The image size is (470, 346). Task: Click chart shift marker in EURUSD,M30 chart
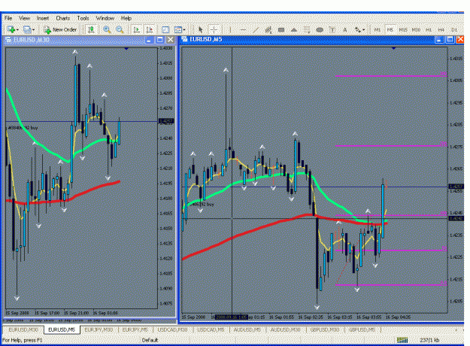point(126,49)
